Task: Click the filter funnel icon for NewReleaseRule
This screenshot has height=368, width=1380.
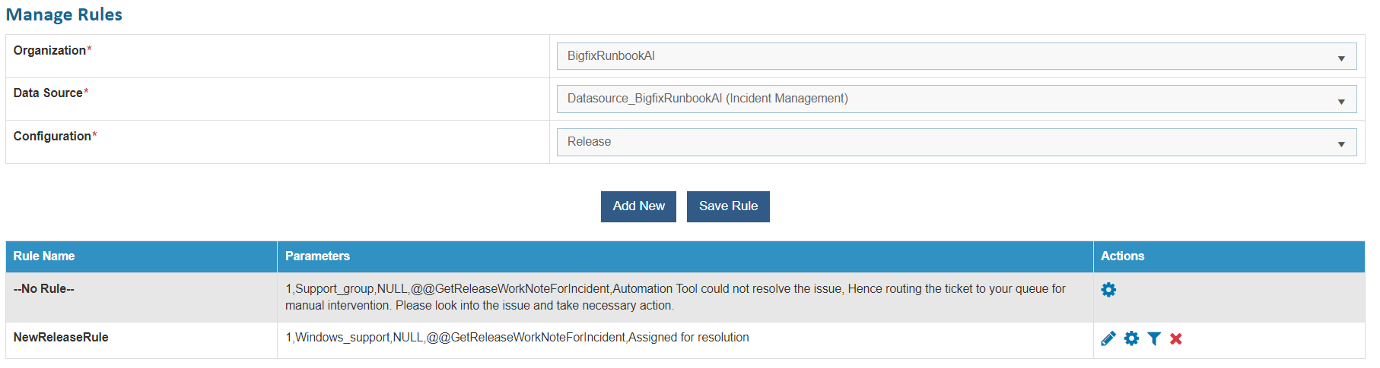Action: coord(1154,338)
